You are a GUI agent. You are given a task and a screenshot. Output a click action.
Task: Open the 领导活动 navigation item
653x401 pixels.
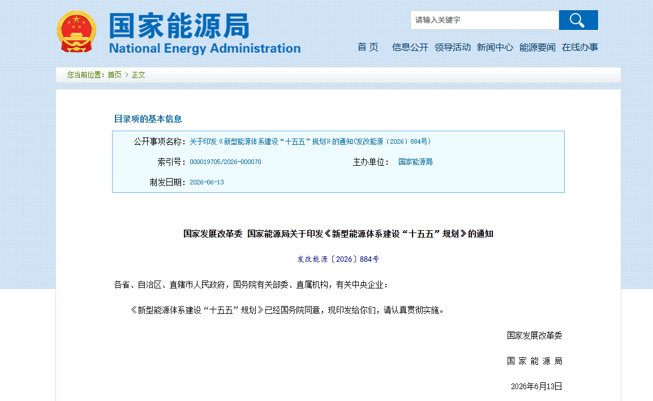[452, 47]
